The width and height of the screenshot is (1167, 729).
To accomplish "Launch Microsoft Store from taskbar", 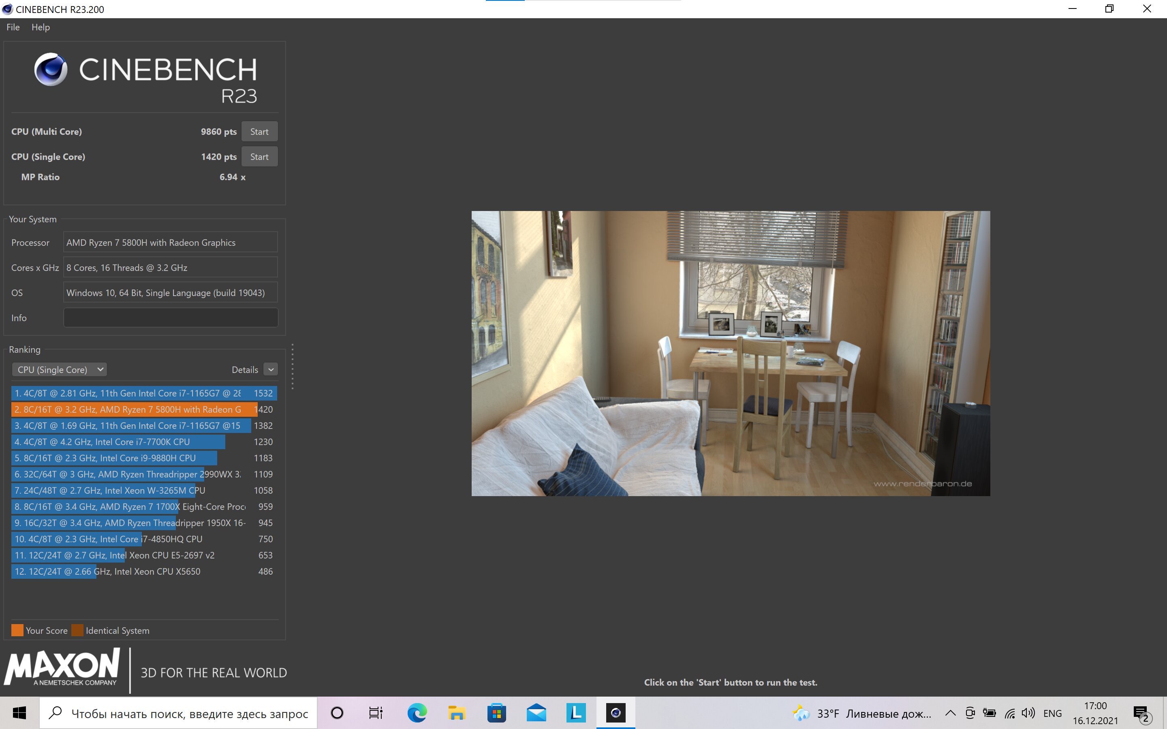I will [496, 713].
